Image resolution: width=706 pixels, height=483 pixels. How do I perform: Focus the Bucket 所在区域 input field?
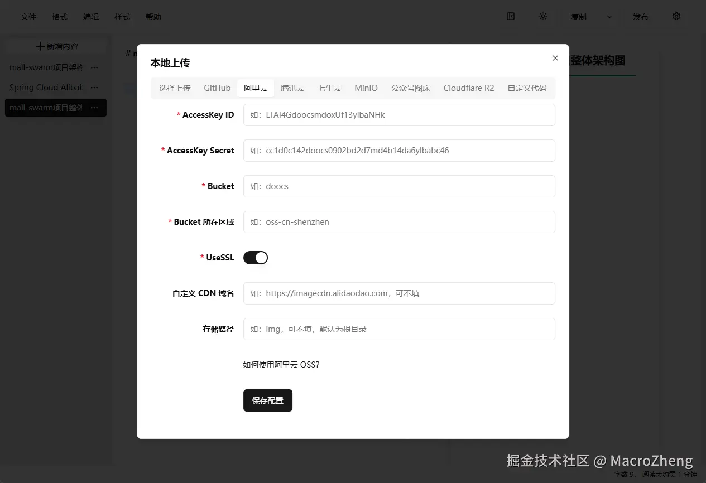coord(399,222)
